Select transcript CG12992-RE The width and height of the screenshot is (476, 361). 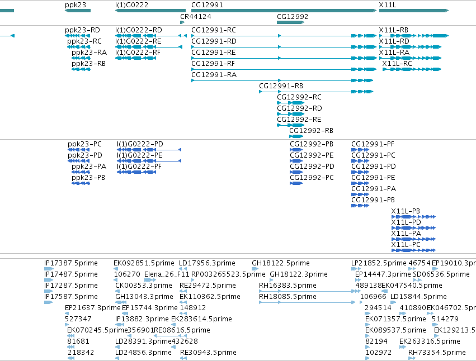290,126
